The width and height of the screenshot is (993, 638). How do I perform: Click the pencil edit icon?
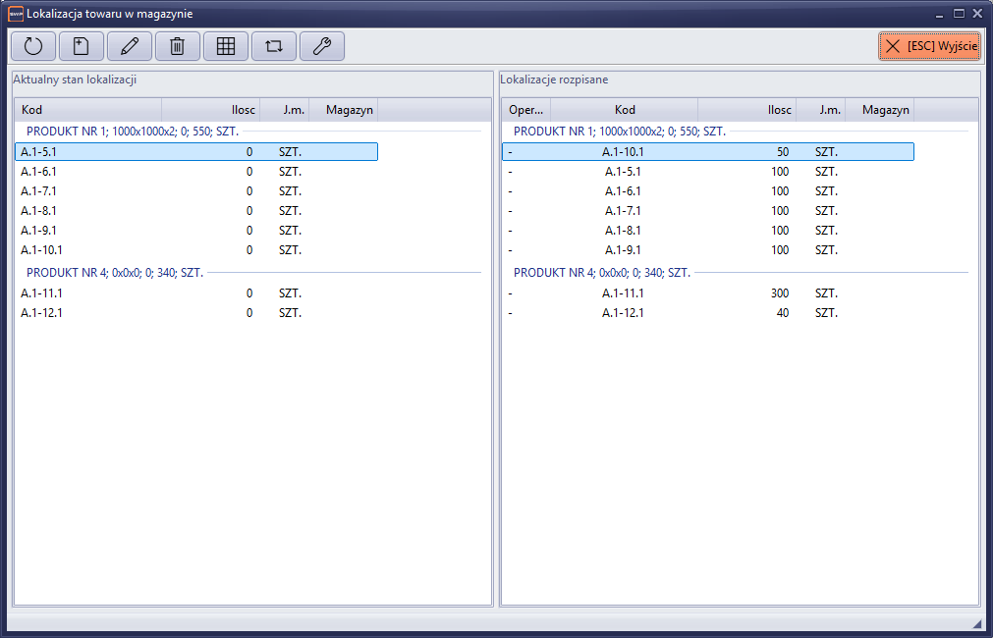130,46
